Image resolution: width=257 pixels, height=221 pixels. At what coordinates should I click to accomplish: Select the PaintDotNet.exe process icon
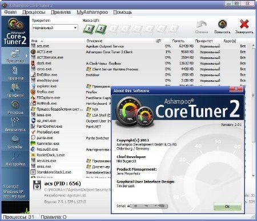(x=33, y=127)
